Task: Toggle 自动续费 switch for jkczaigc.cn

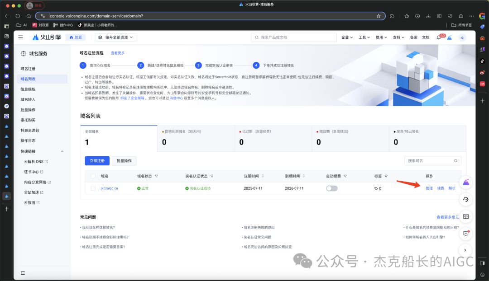Action: pyautogui.click(x=331, y=188)
